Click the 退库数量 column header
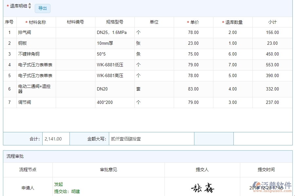The height and width of the screenshot is (196, 295). click(x=233, y=22)
